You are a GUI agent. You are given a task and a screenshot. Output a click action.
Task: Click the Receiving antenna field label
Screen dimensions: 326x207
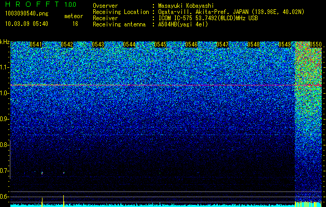coord(119,24)
